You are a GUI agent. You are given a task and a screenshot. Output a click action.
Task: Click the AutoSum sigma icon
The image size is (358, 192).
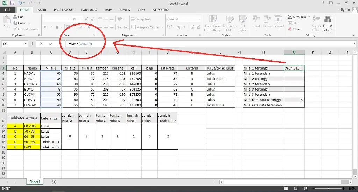(x=289, y=17)
